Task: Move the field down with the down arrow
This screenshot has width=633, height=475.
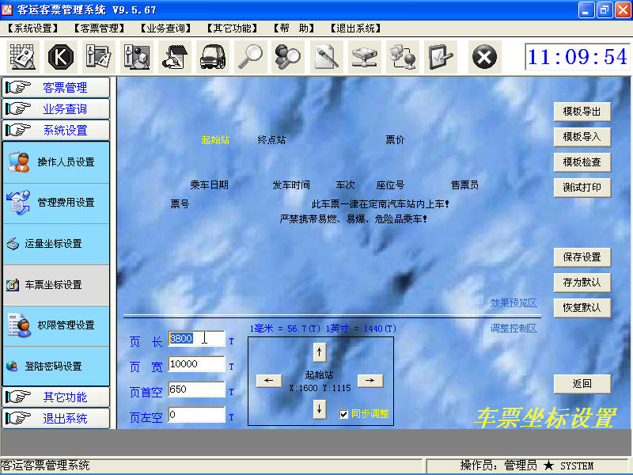Action: 320,409
